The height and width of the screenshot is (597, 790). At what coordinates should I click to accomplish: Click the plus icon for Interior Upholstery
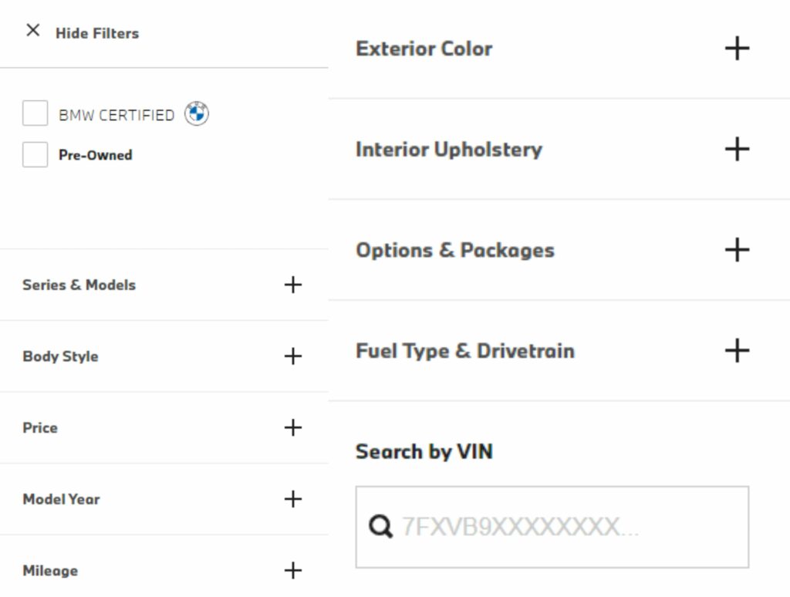(738, 149)
